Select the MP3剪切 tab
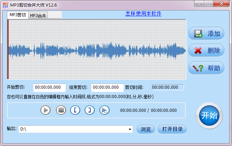232x146 pixels. pos(18,15)
